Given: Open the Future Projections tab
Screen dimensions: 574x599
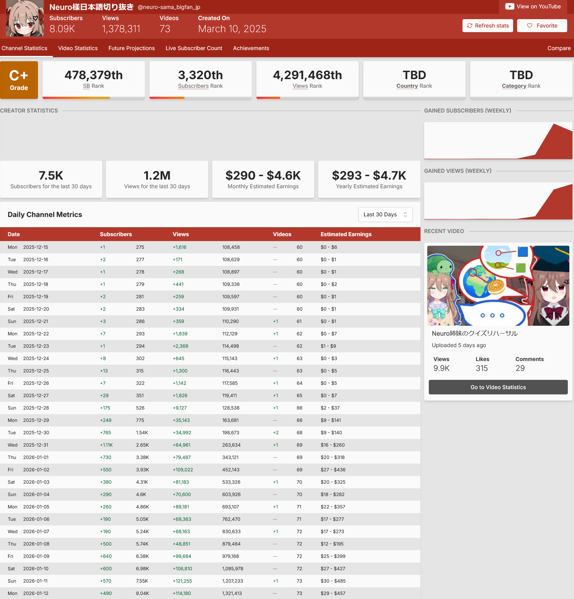Looking at the screenshot, I should (x=132, y=48).
